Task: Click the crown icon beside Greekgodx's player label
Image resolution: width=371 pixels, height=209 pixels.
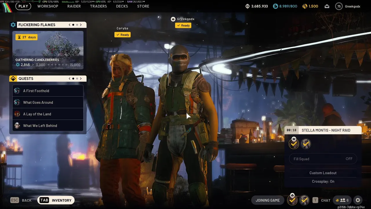Action: (x=173, y=19)
